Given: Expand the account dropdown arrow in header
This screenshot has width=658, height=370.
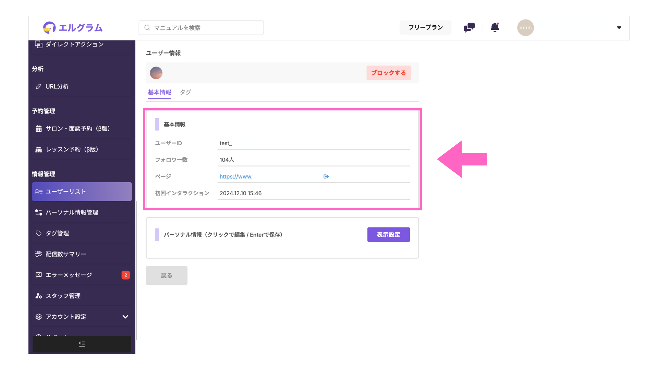Looking at the screenshot, I should pos(619,27).
